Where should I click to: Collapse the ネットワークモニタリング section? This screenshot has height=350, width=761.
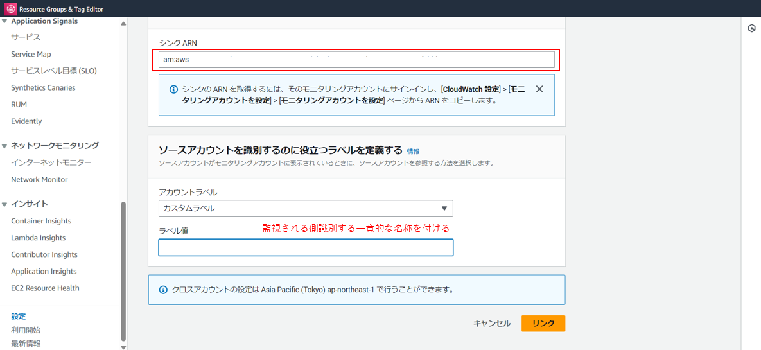pyautogui.click(x=5, y=146)
